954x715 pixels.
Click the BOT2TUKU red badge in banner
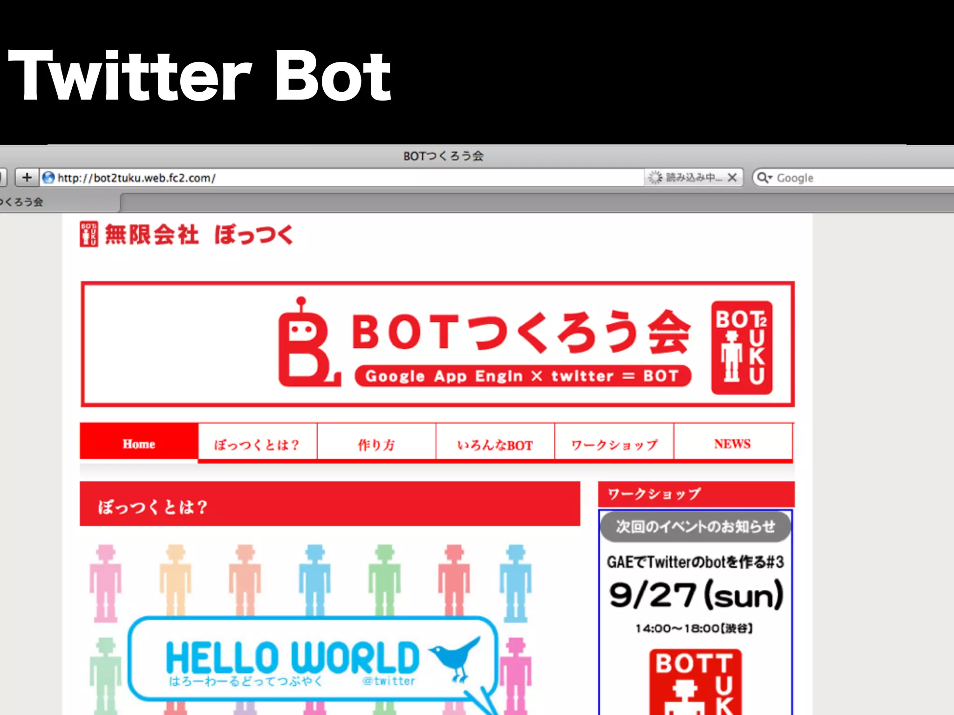click(741, 347)
